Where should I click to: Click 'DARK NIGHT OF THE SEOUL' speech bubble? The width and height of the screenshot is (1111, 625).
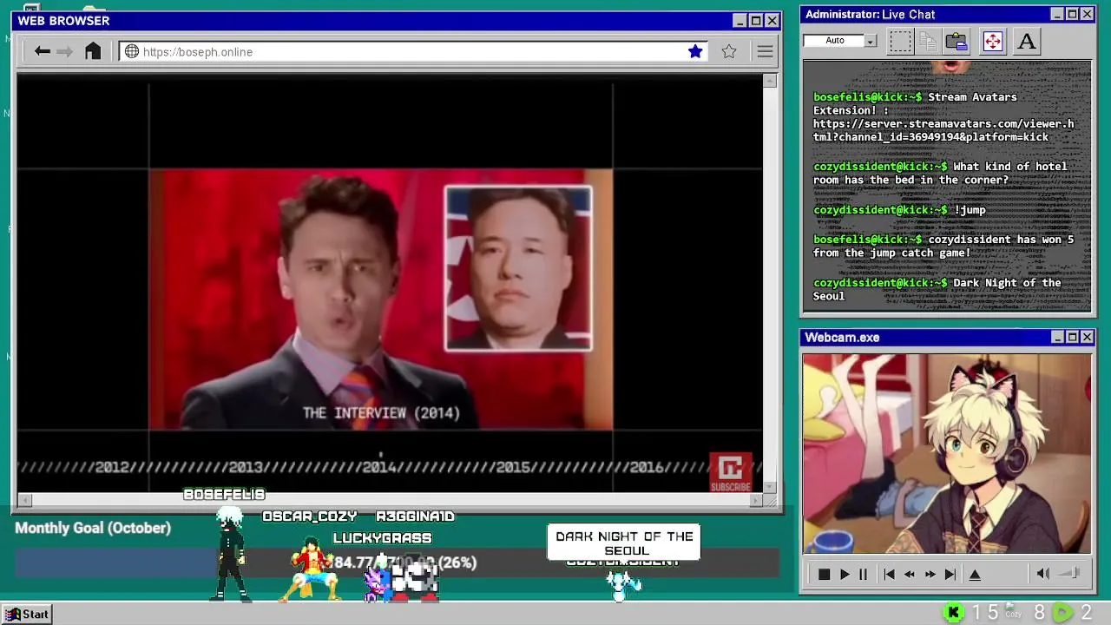coord(624,543)
